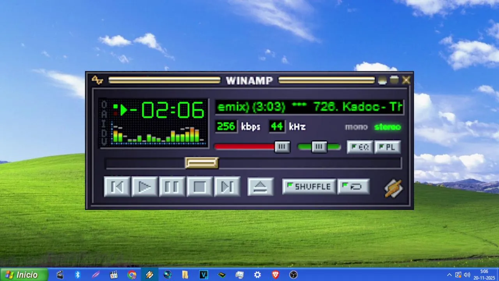Image resolution: width=499 pixels, height=281 pixels.
Task: Click the Winamp lightning bolt logo
Action: tap(393, 189)
